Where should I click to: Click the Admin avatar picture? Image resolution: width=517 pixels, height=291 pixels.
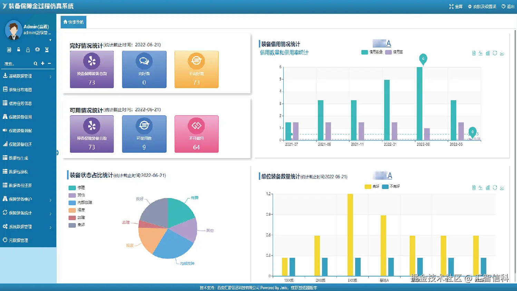pos(13,30)
